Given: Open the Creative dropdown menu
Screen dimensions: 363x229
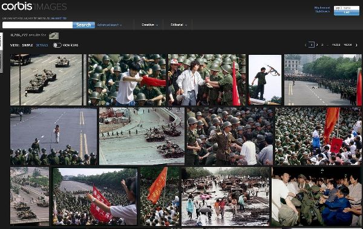Looking at the screenshot, I should (x=149, y=25).
